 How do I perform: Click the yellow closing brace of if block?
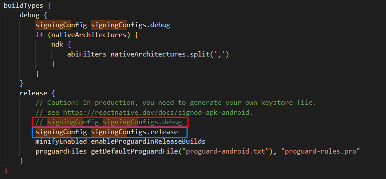point(38,74)
